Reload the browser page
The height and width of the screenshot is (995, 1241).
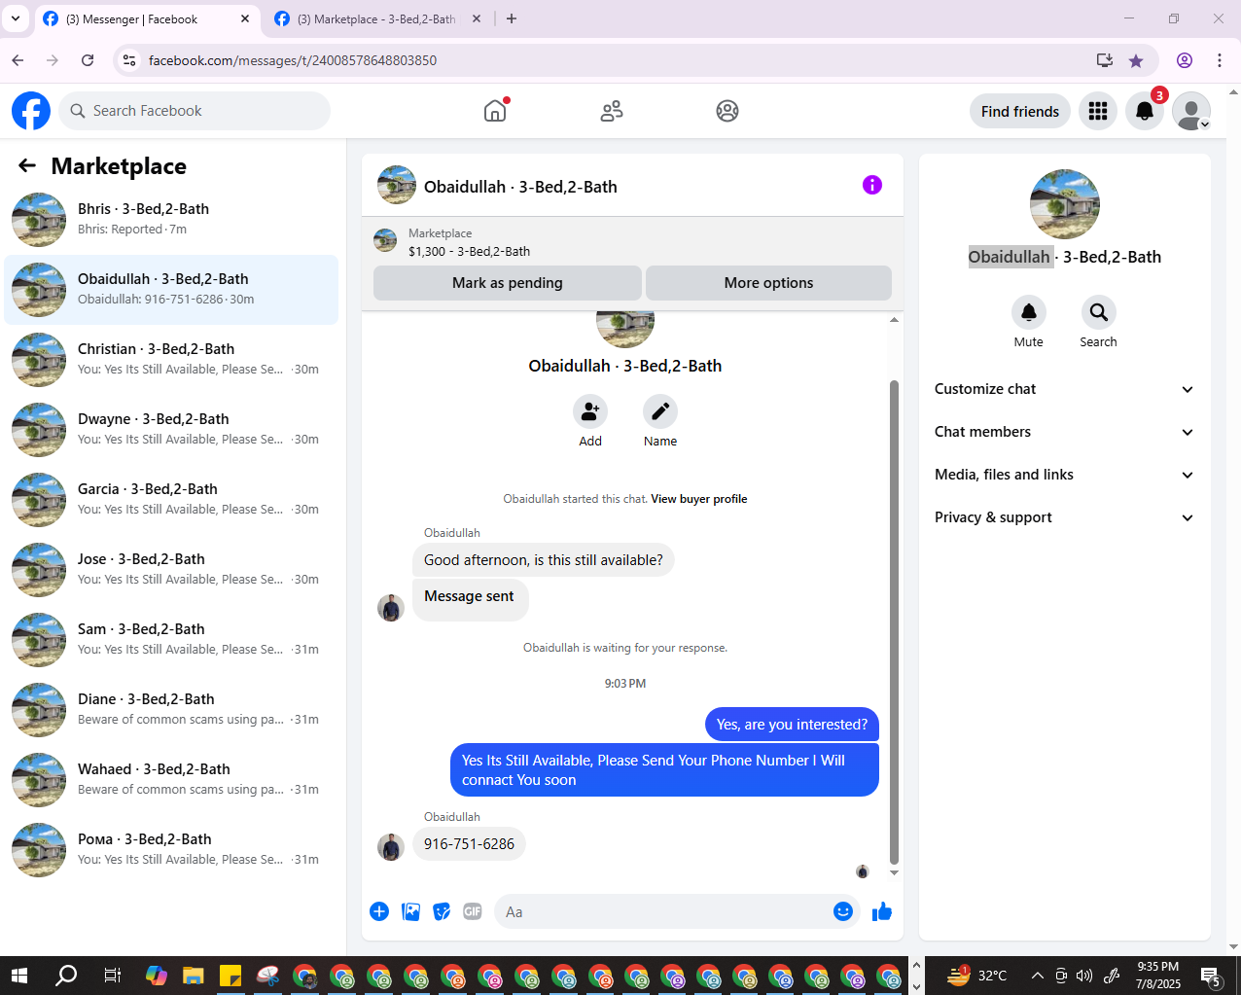[x=88, y=60]
